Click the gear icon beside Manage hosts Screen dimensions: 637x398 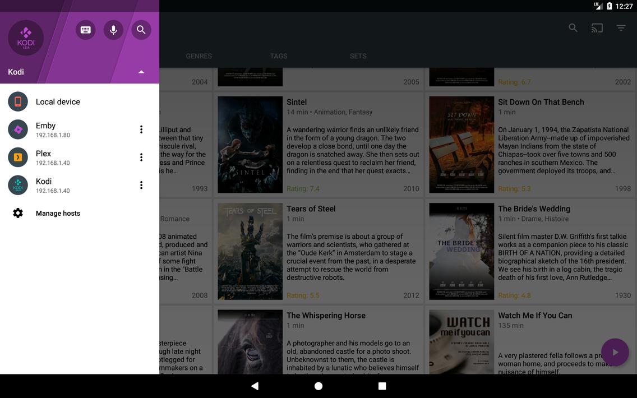18,213
